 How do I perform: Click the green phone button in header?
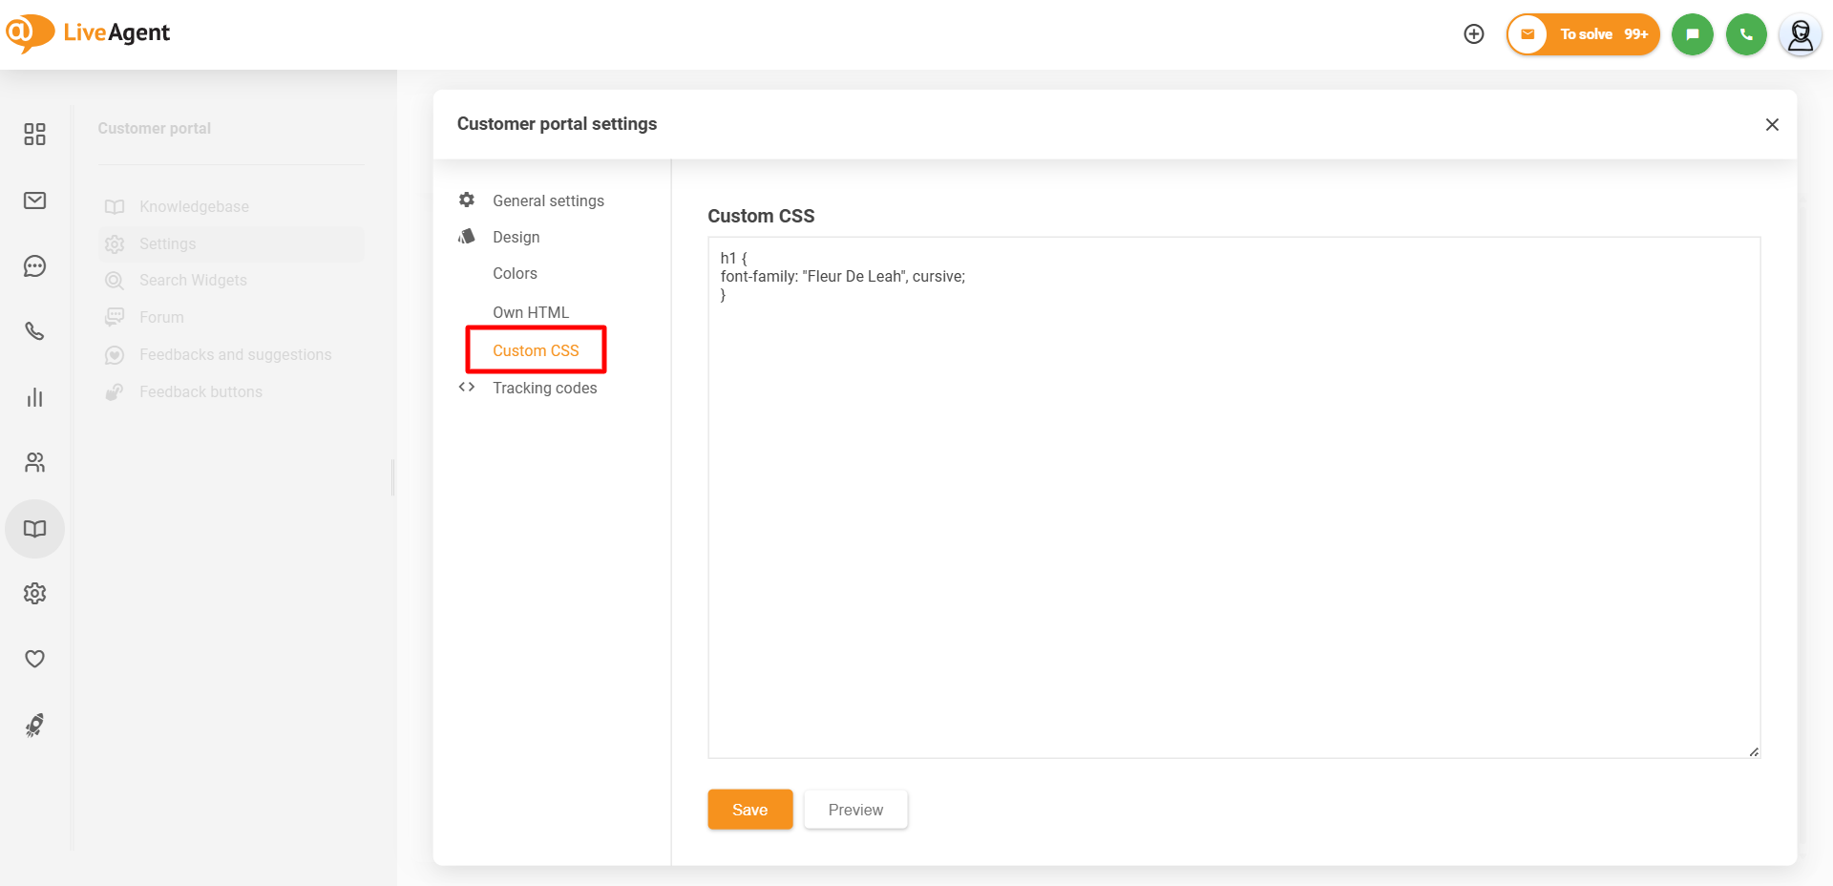tap(1746, 34)
